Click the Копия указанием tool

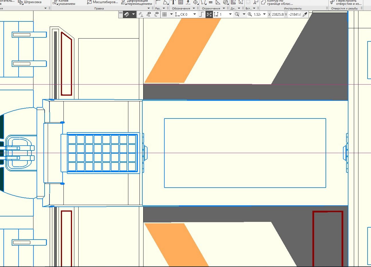click(x=64, y=3)
